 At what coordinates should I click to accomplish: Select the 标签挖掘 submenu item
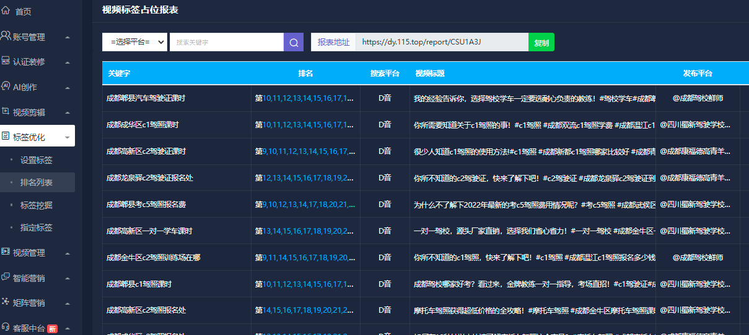(37, 205)
